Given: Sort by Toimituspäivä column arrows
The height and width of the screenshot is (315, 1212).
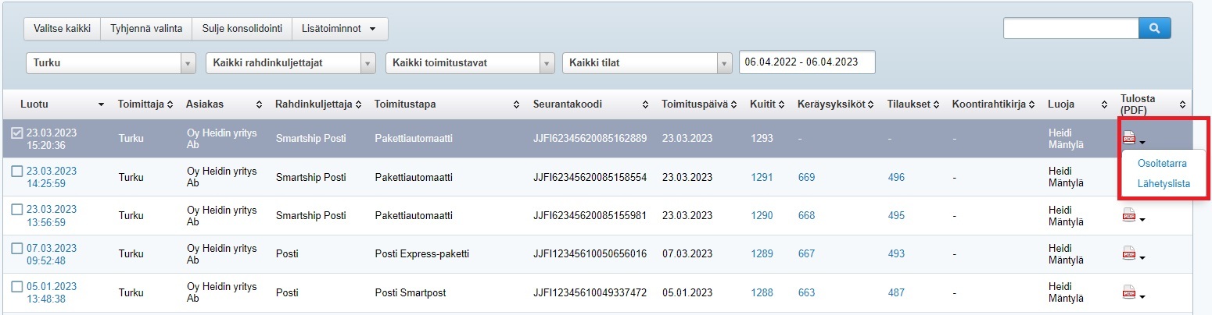Looking at the screenshot, I should point(733,104).
